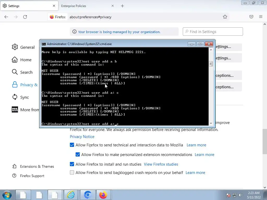Open Learn more for backlogged crash reports

[x=195, y=172]
